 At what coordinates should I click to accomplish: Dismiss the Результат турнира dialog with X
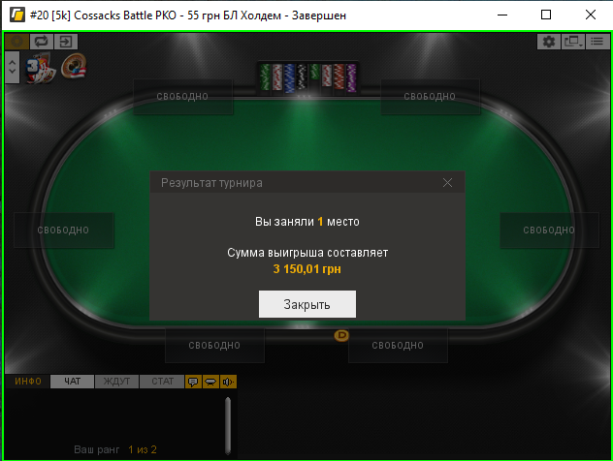(448, 182)
